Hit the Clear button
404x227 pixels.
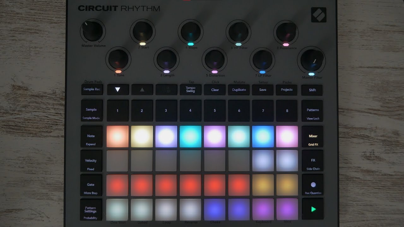click(x=215, y=90)
